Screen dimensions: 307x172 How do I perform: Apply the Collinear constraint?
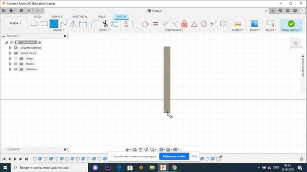(x=213, y=24)
